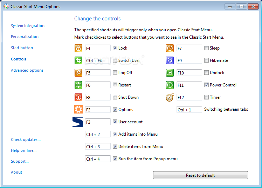The image size is (262, 188).
Task: Open the System integration section
Action: 28,26
